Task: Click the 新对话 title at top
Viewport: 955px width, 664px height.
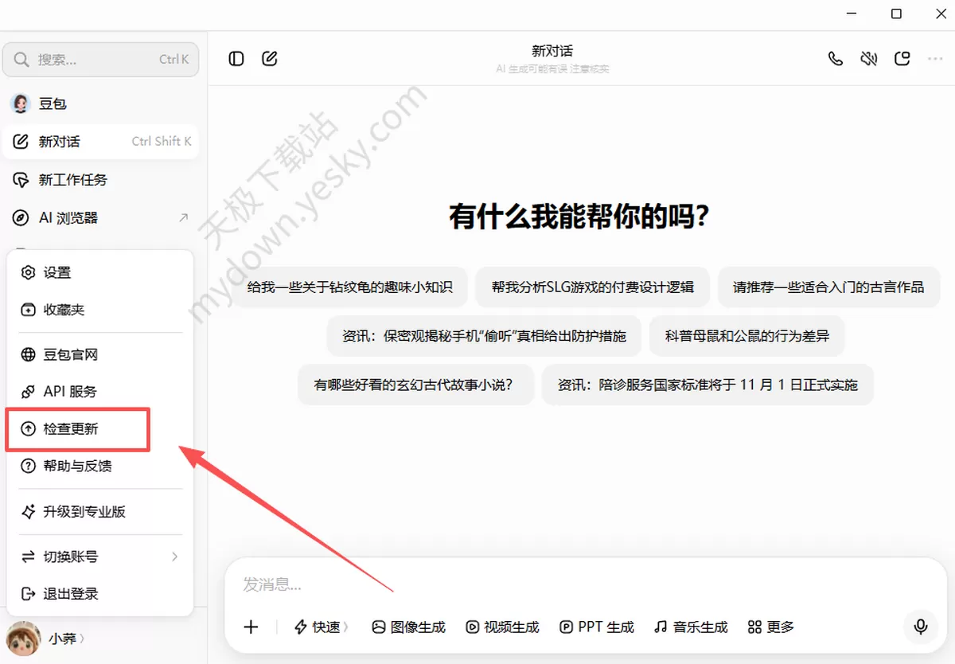Action: 552,51
